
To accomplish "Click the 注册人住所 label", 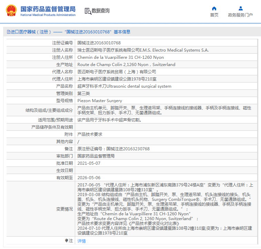I will coord(62,57).
